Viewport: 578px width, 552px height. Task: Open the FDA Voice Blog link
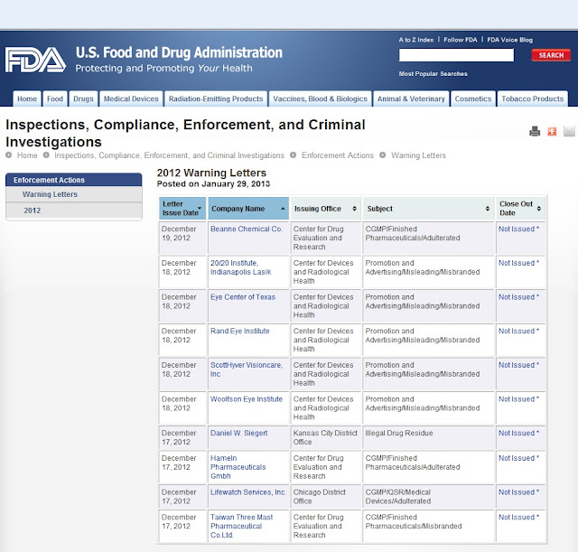tap(509, 40)
